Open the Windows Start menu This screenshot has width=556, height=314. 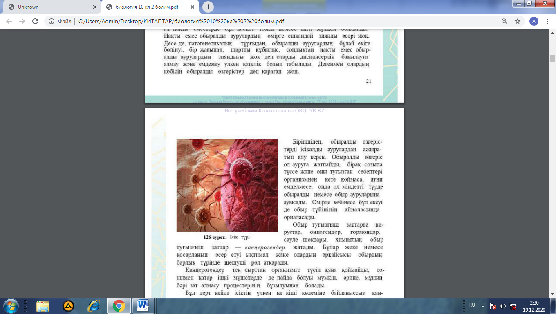[x=11, y=306]
